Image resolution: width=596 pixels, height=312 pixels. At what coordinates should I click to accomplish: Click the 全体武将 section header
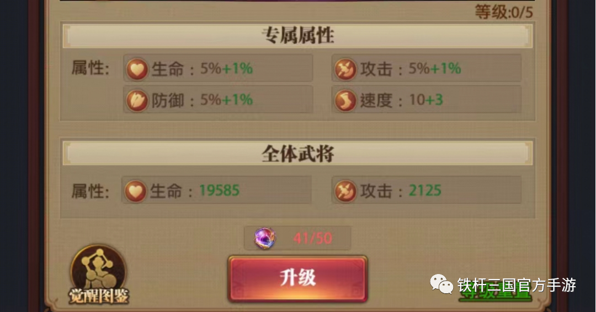point(297,154)
